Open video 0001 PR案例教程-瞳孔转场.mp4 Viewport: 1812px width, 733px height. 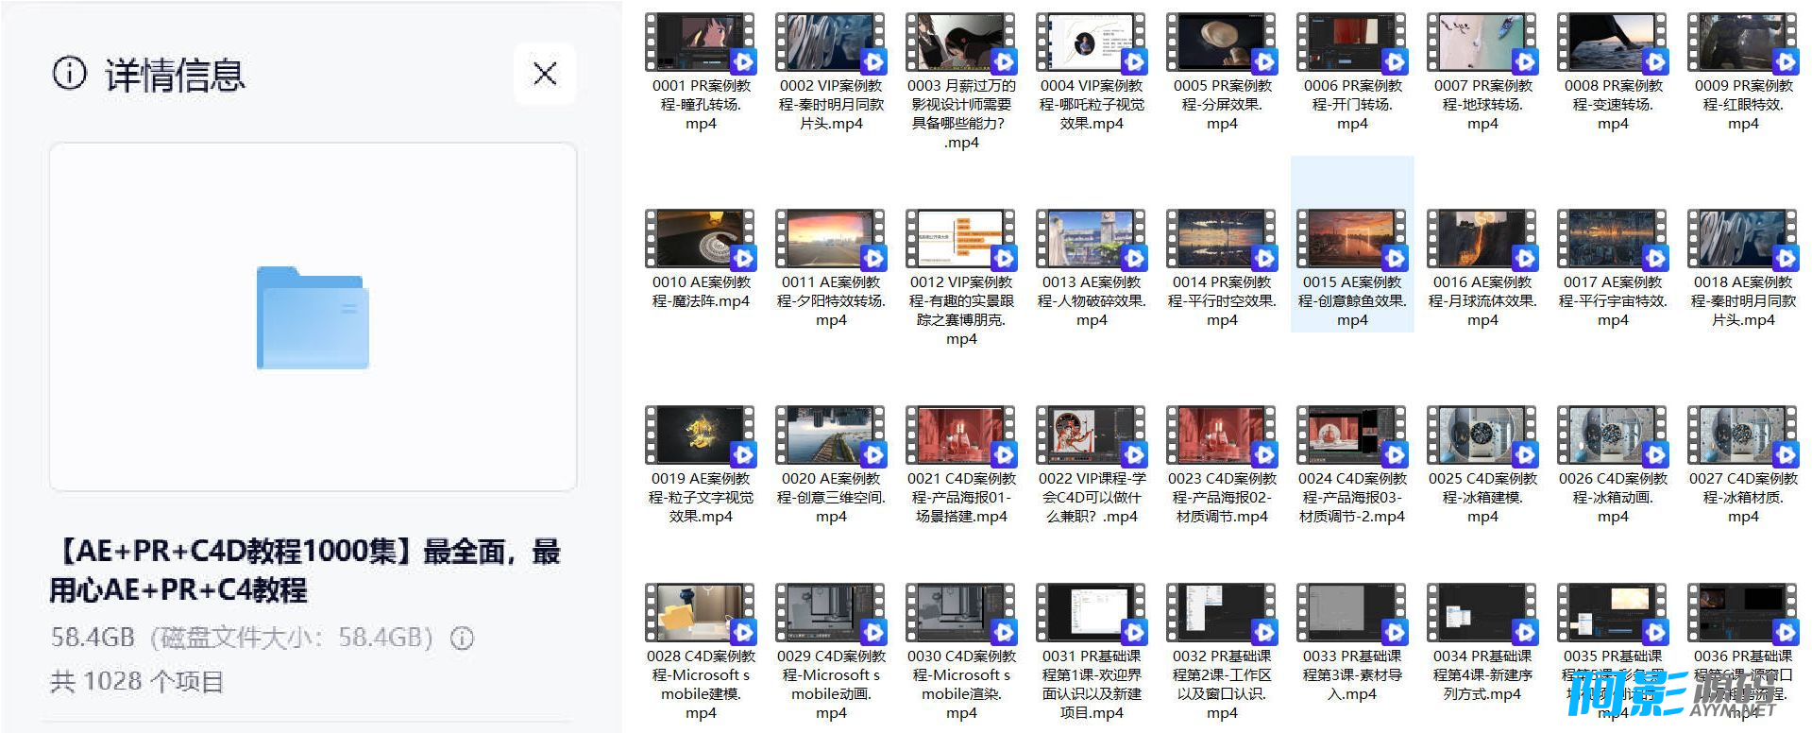[700, 43]
